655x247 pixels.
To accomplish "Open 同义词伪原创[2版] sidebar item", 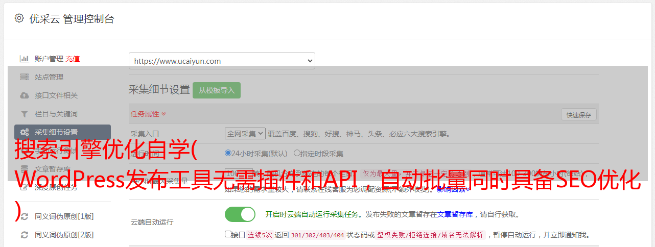I will [64, 235].
